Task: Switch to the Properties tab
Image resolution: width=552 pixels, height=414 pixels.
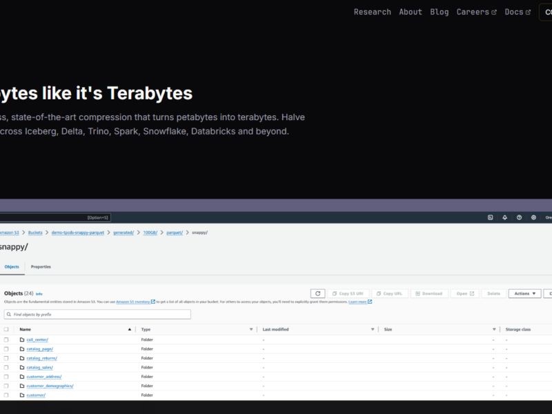Action: [41, 266]
